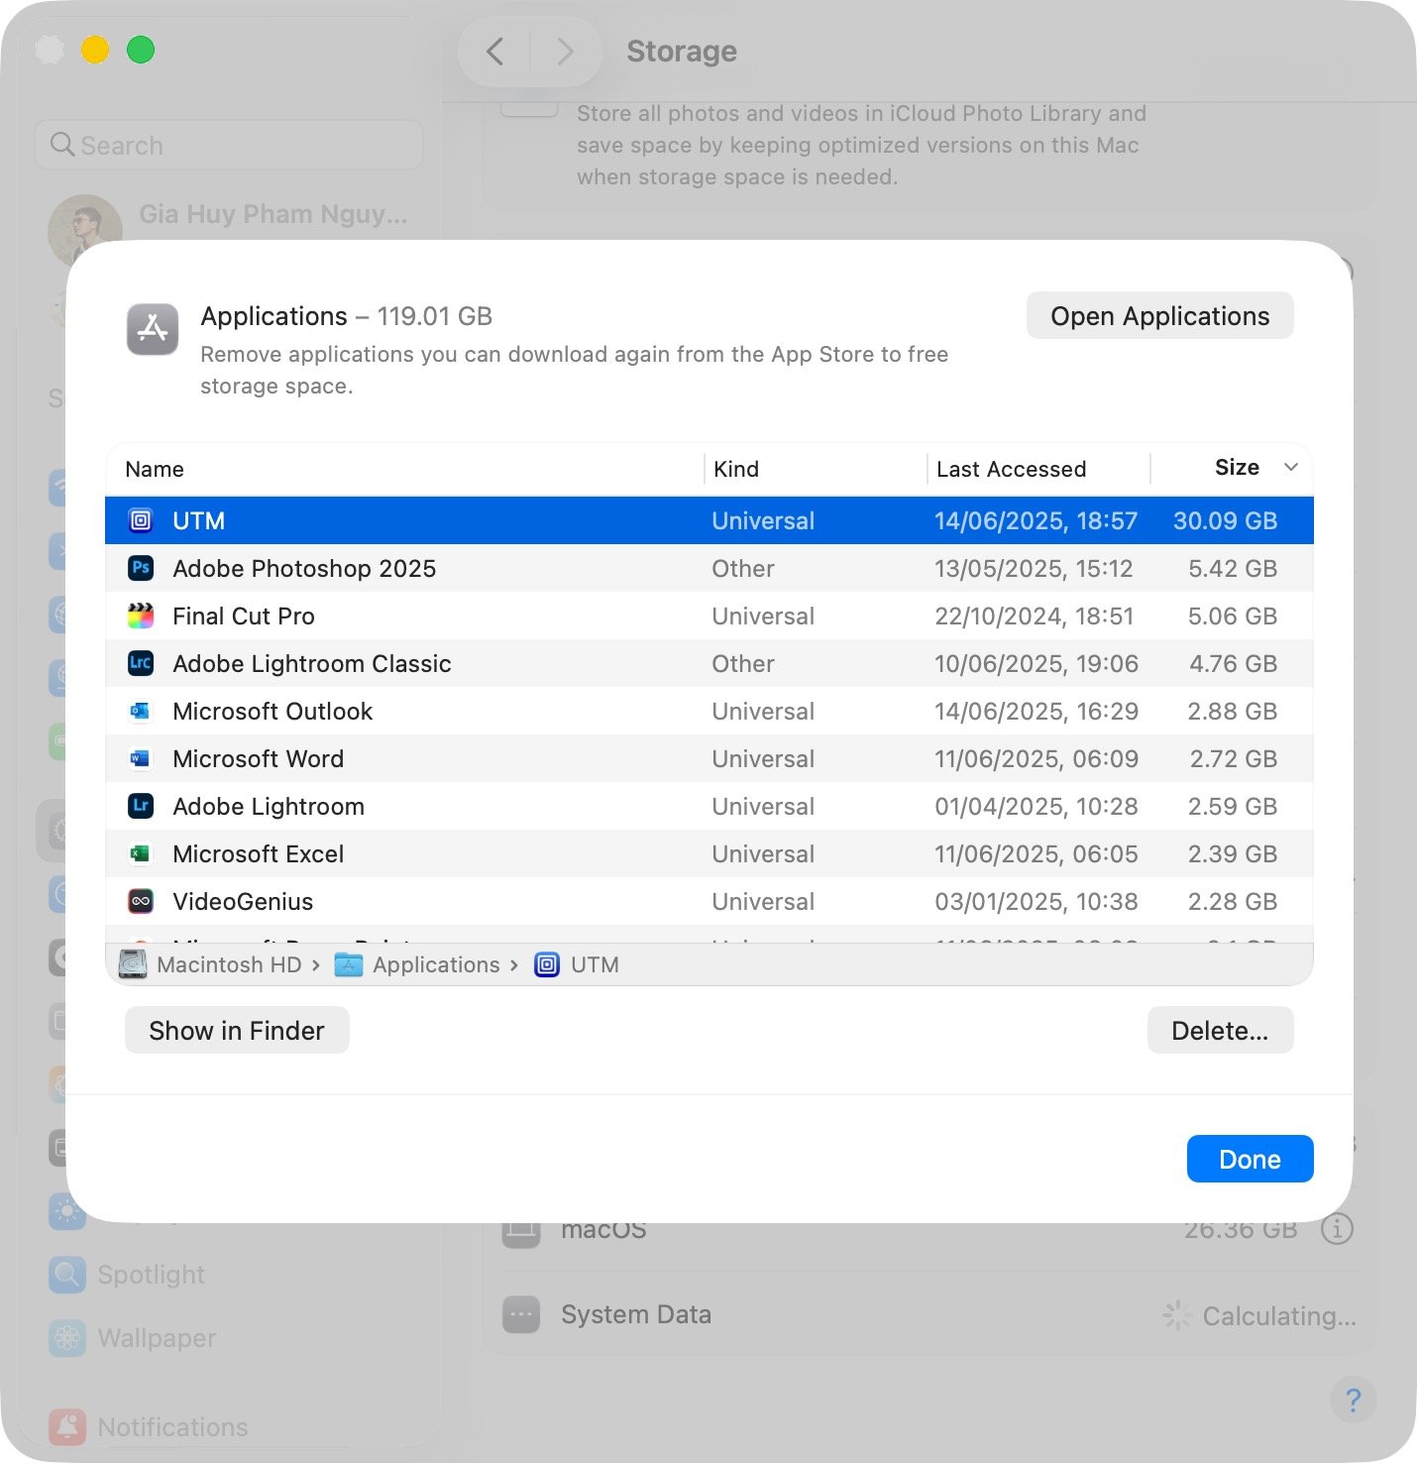This screenshot has height=1463, width=1417.
Task: Click the Search field in Settings sidebar
Action: pyautogui.click(x=229, y=145)
